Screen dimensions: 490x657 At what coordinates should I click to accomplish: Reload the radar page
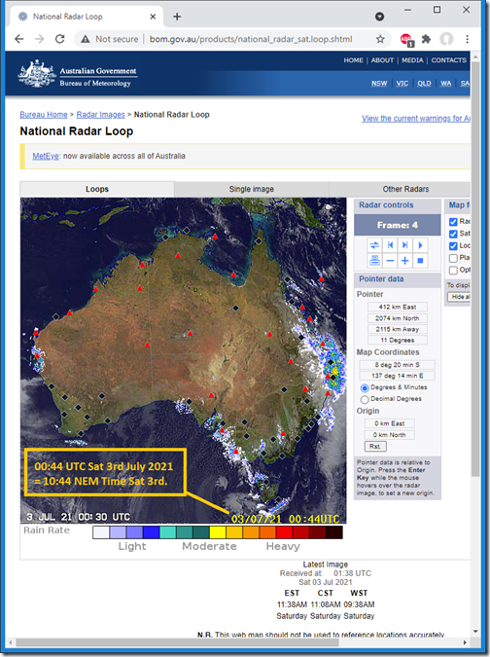point(60,39)
